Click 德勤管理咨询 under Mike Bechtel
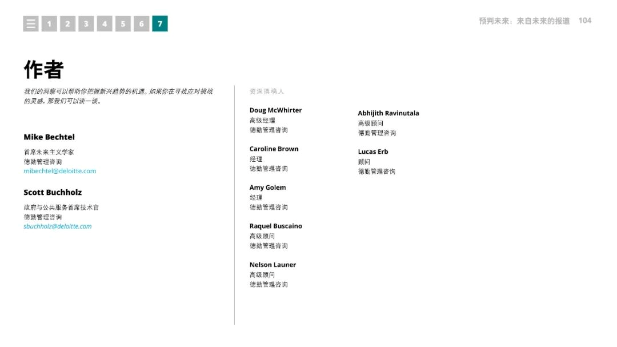The image size is (617, 347). pyautogui.click(x=42, y=162)
